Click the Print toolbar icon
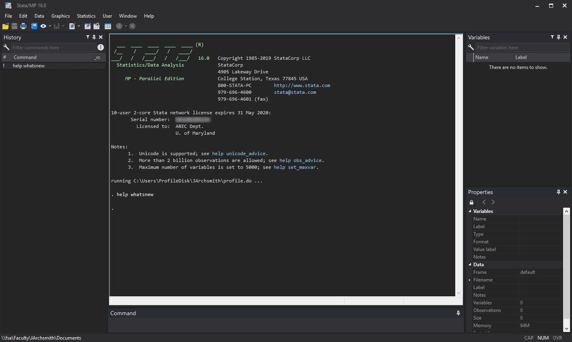The height and width of the screenshot is (342, 572). click(23, 26)
